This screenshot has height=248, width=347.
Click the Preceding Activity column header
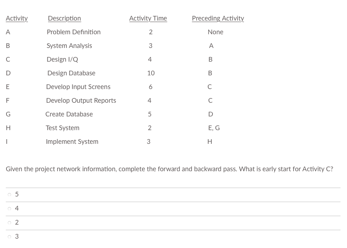[x=218, y=18]
